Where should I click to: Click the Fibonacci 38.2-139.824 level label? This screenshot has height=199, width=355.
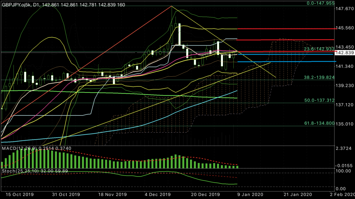click(319, 77)
